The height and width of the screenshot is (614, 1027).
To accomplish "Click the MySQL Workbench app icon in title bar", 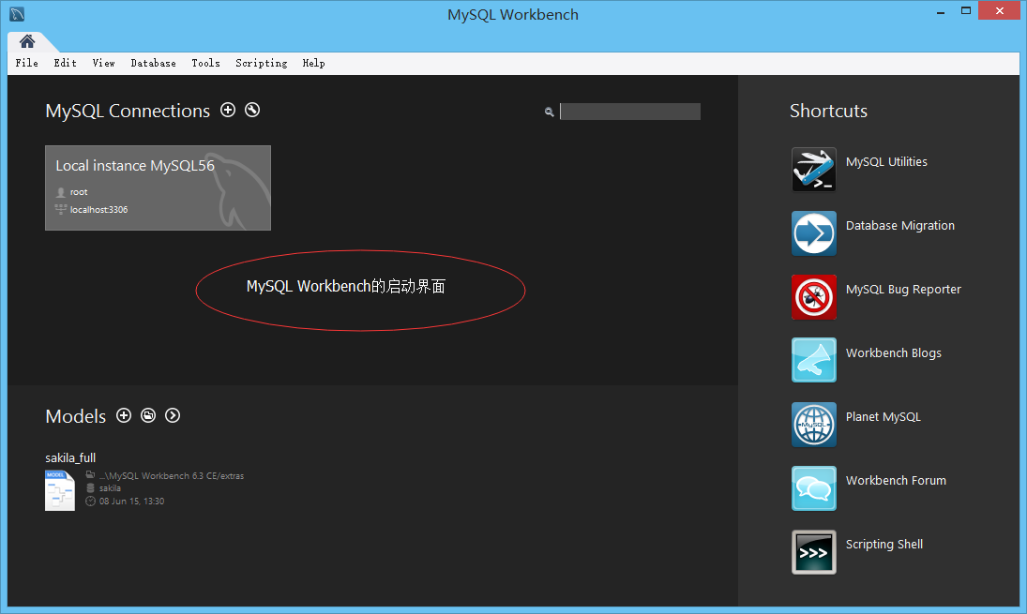I will (x=17, y=14).
